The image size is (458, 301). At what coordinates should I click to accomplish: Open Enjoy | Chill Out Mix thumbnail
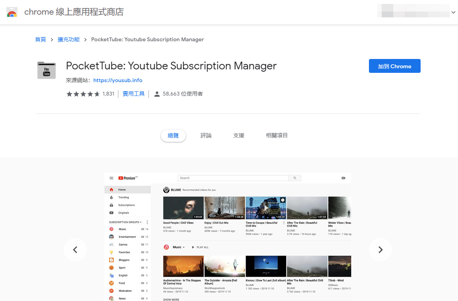click(x=225, y=208)
